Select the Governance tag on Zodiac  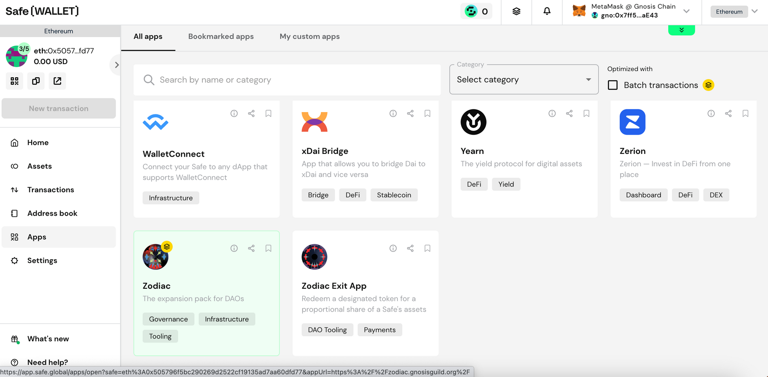pyautogui.click(x=168, y=319)
